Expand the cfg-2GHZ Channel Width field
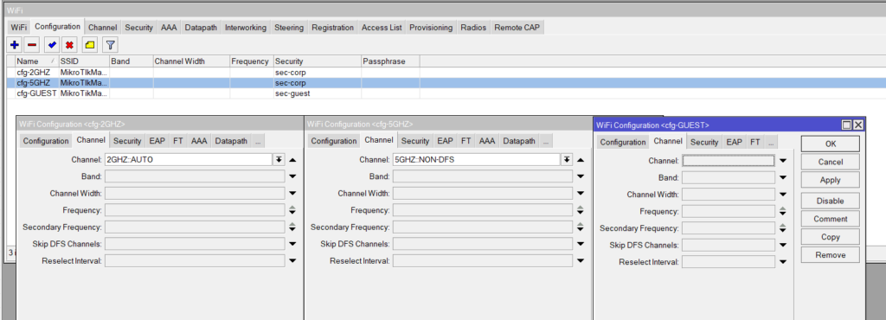The width and height of the screenshot is (886, 320). [x=292, y=194]
